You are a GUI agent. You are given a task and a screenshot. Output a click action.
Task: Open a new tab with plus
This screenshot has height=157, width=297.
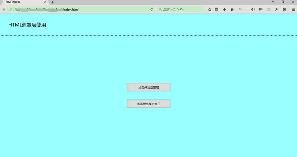52,2
